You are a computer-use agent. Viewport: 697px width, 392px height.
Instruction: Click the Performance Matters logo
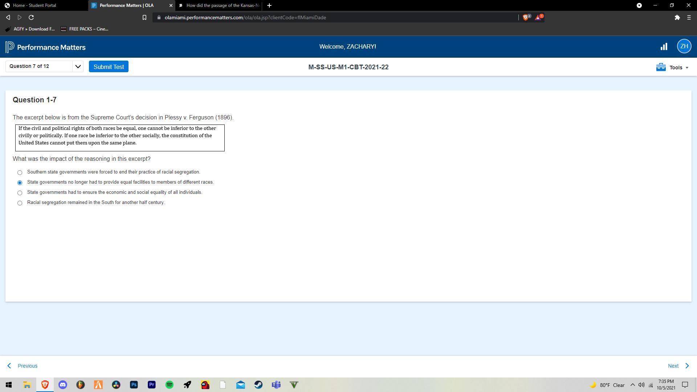(45, 47)
